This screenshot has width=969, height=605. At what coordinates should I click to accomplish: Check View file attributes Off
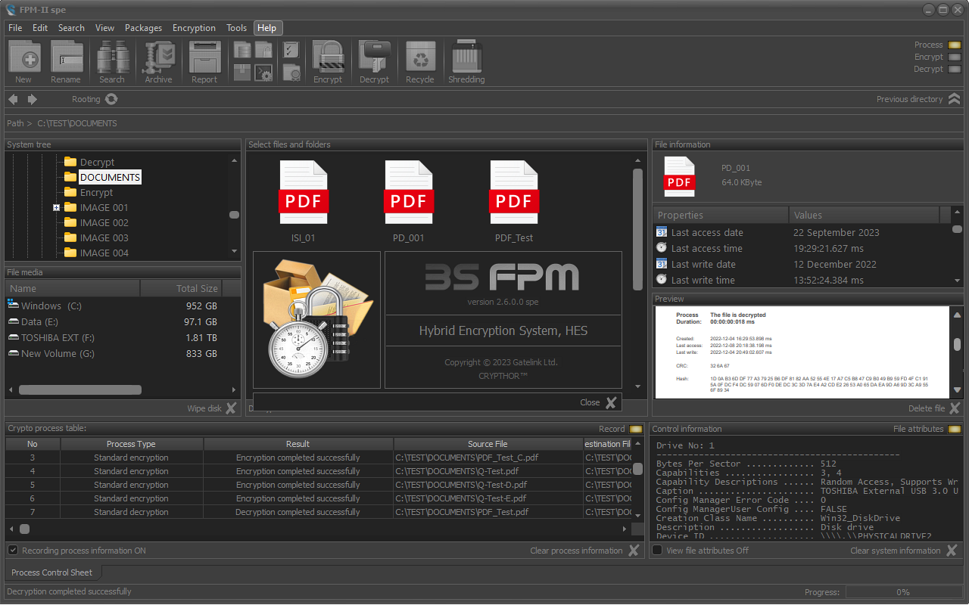coord(657,551)
